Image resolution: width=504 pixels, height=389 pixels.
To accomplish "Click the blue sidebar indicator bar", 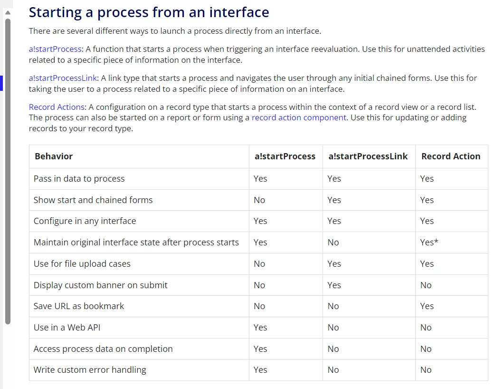I will 1,83.
